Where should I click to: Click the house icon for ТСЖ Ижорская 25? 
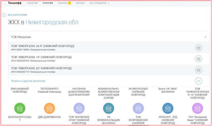click(x=198, y=70)
